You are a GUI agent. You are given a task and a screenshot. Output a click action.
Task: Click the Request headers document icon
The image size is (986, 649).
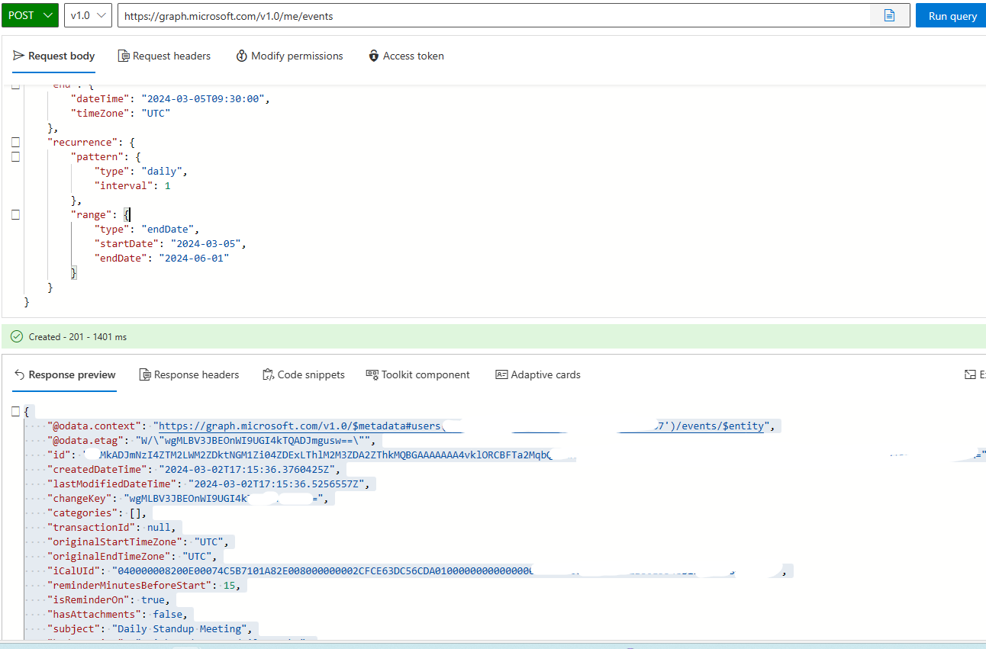pos(124,56)
